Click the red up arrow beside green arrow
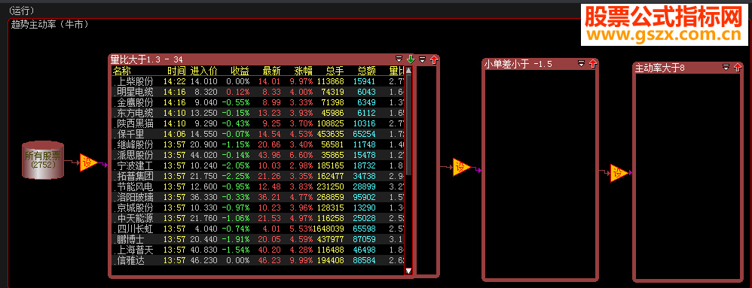 (434, 59)
